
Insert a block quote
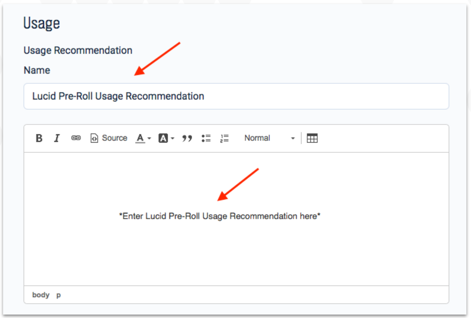tap(187, 138)
